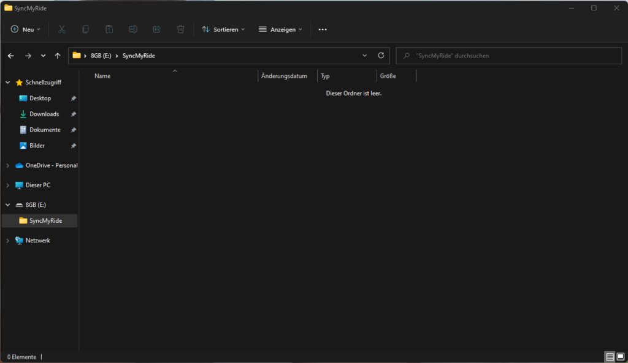Screen dimensions: 628x363
Task: Click the Delete trash icon
Action: [x=180, y=29]
